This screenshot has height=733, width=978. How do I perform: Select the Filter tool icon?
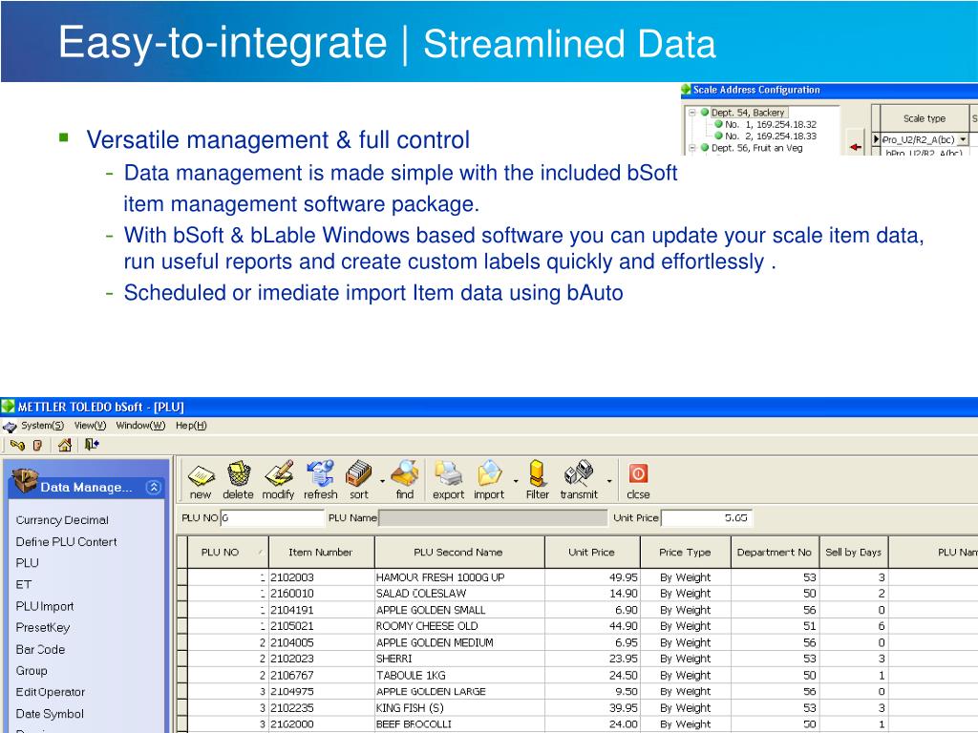537,473
